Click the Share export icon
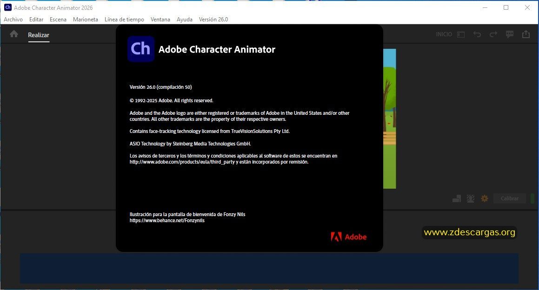The height and width of the screenshot is (290, 539). click(x=526, y=34)
